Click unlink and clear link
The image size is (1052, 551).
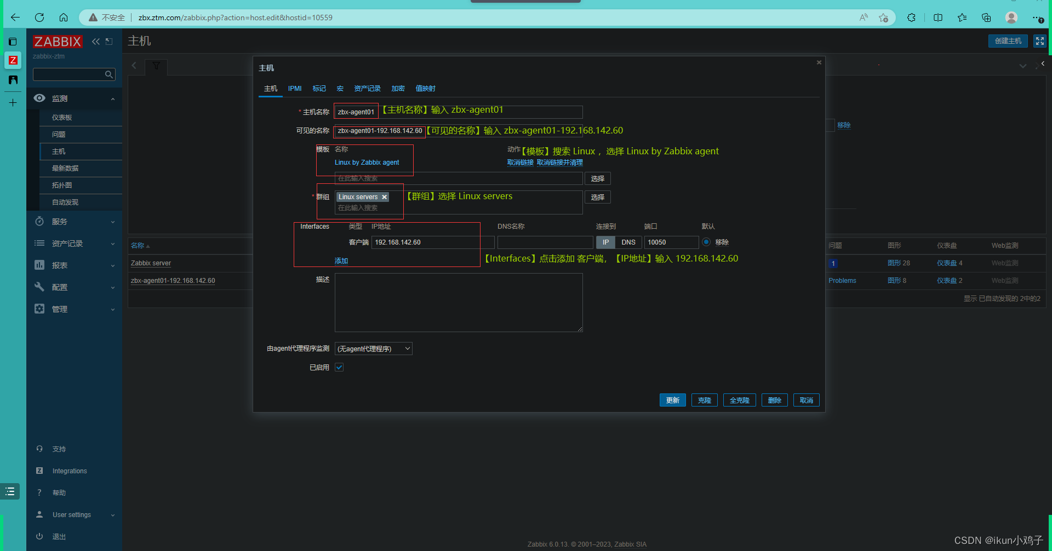(559, 163)
